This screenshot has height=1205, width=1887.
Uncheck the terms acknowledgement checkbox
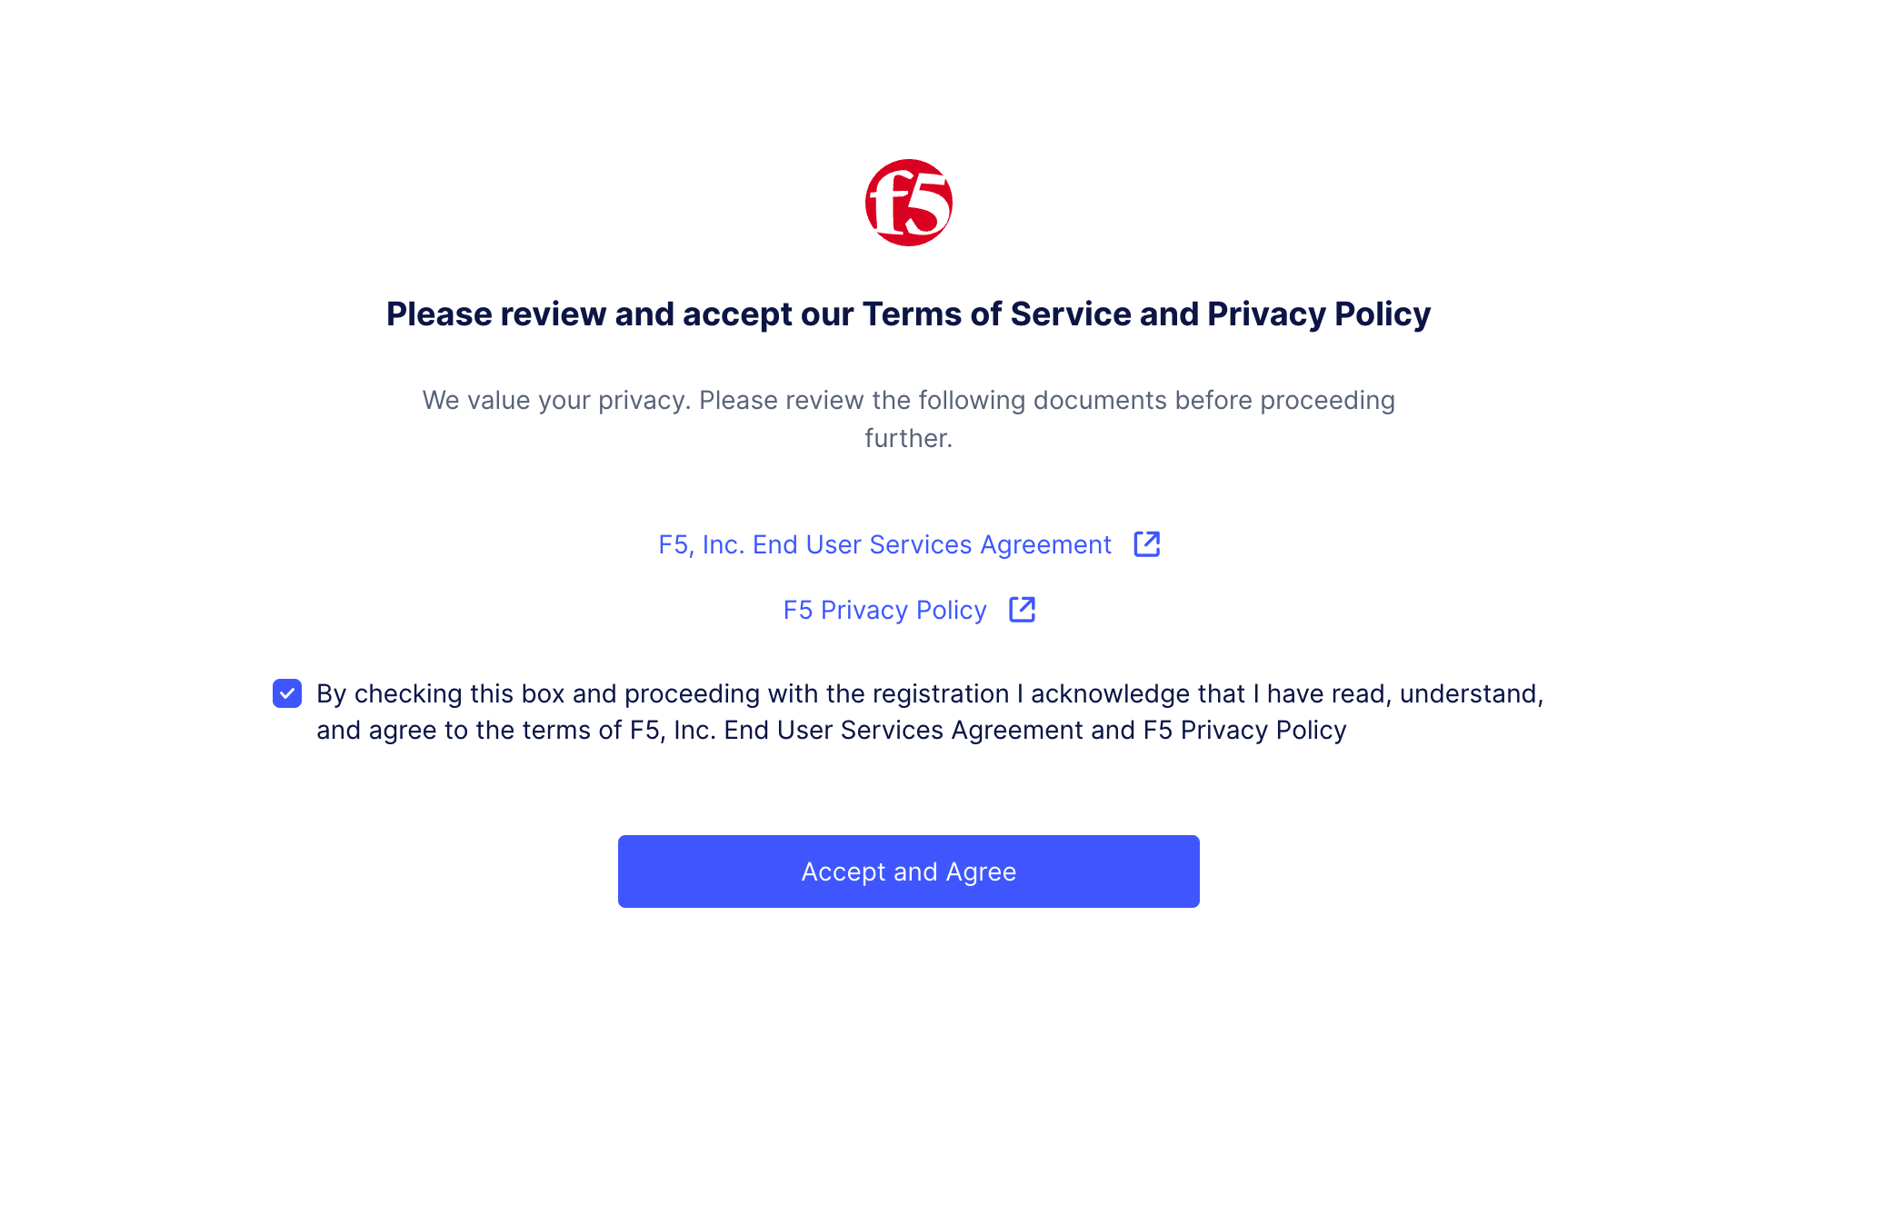(287, 693)
